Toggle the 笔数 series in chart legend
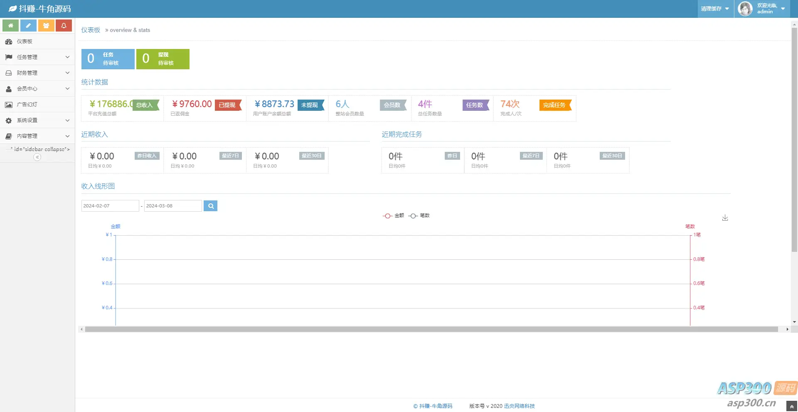798x412 pixels. 419,216
